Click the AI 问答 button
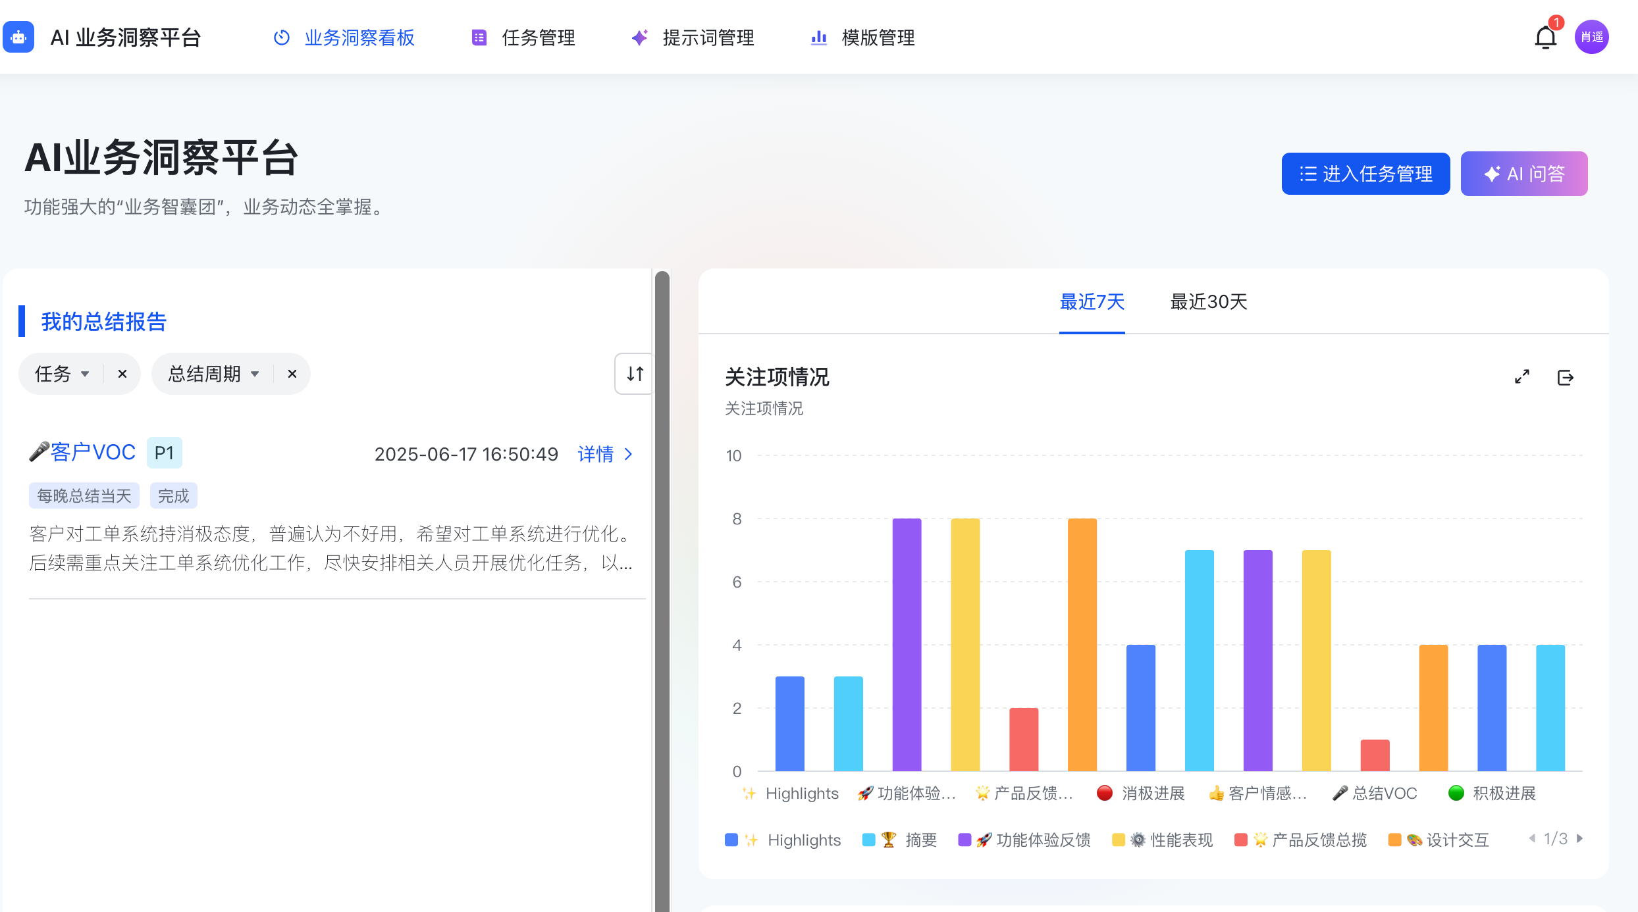The width and height of the screenshot is (1638, 912). 1523,174
